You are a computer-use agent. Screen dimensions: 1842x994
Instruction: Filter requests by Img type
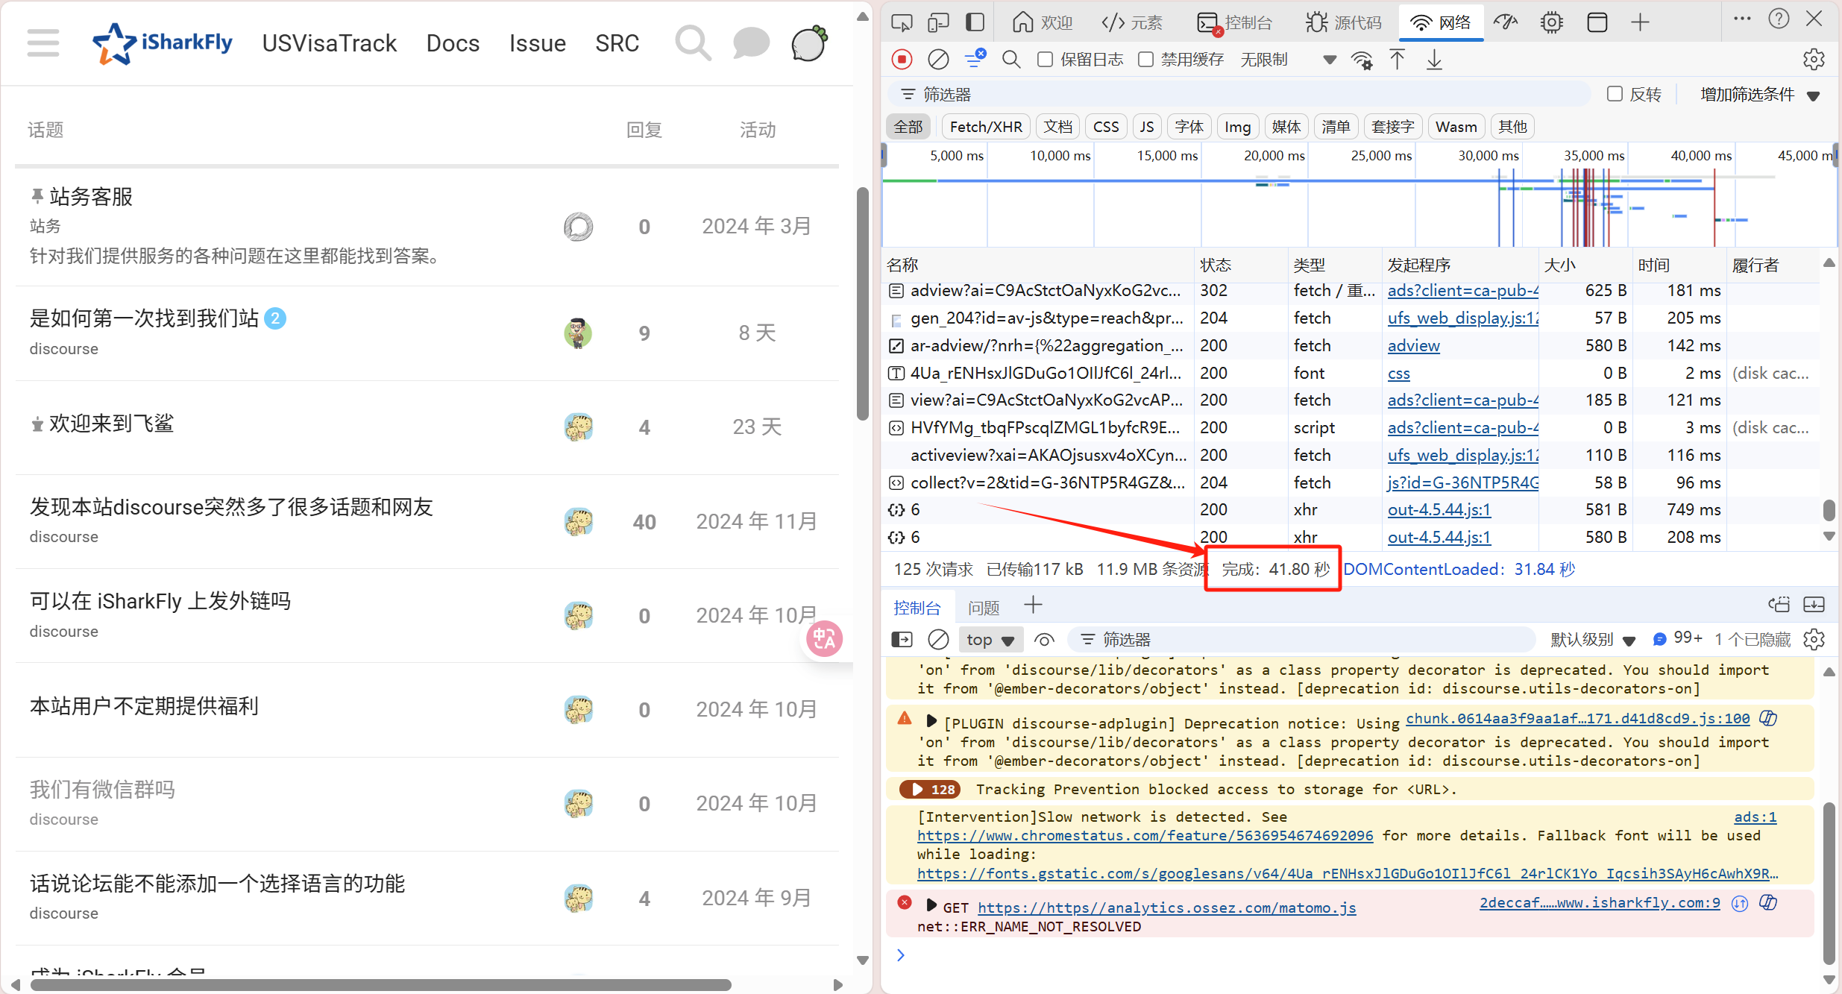[x=1238, y=127]
